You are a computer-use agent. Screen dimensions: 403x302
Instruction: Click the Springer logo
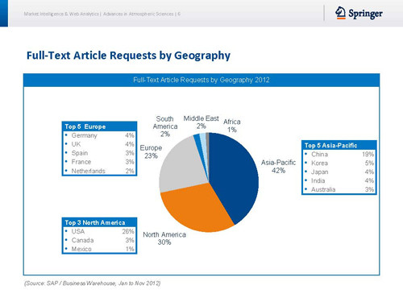[x=359, y=13]
